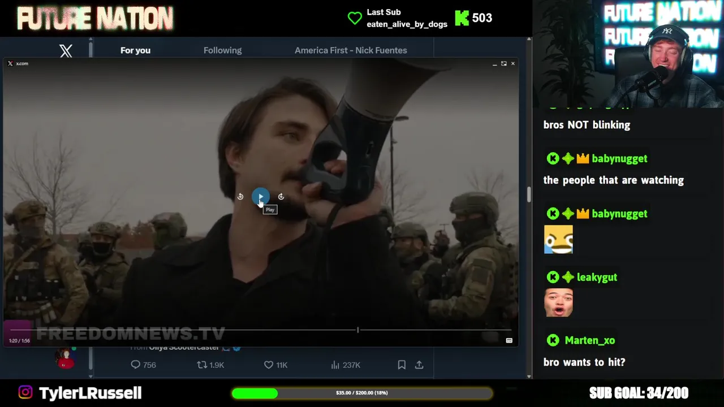
Task: Switch to the Following tab
Action: click(x=222, y=50)
